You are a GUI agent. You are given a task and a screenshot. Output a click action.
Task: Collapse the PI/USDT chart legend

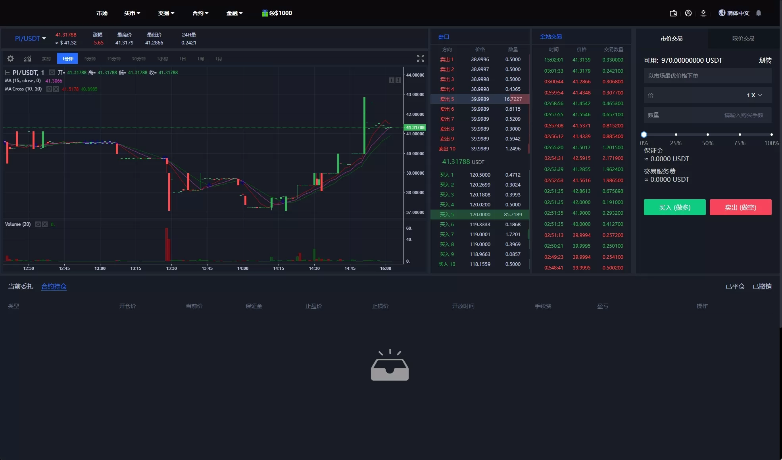pyautogui.click(x=8, y=73)
